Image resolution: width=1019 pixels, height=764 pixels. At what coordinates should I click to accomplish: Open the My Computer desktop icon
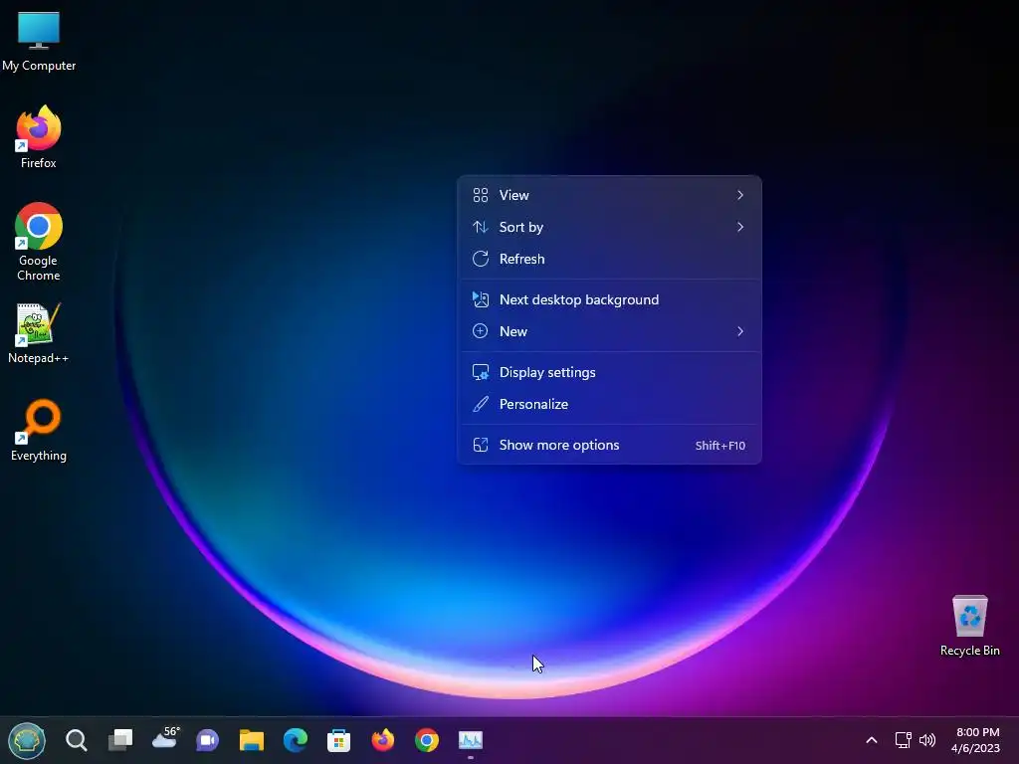(x=39, y=42)
